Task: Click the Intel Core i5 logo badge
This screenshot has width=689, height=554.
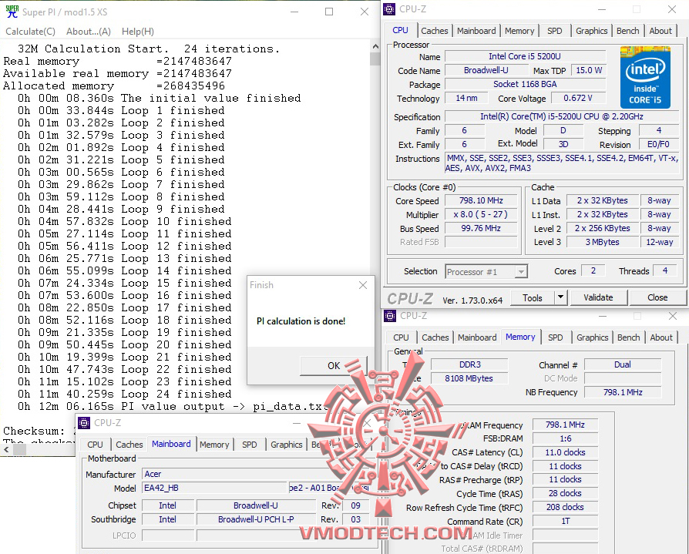Action: pyautogui.click(x=645, y=77)
